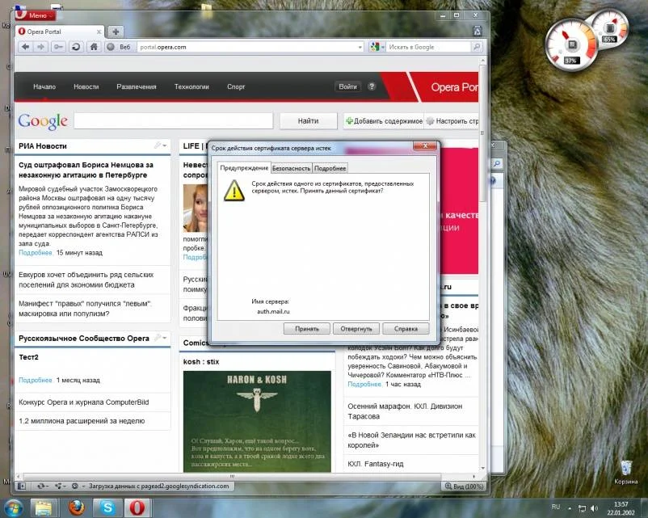
Task: Click the Forward navigation arrow
Action: point(40,47)
